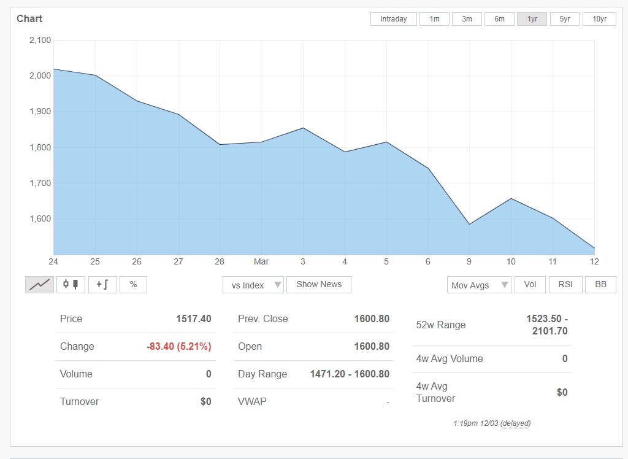This screenshot has width=628, height=459.
Task: Switch to candlestick chart view
Action: pyautogui.click(x=71, y=285)
